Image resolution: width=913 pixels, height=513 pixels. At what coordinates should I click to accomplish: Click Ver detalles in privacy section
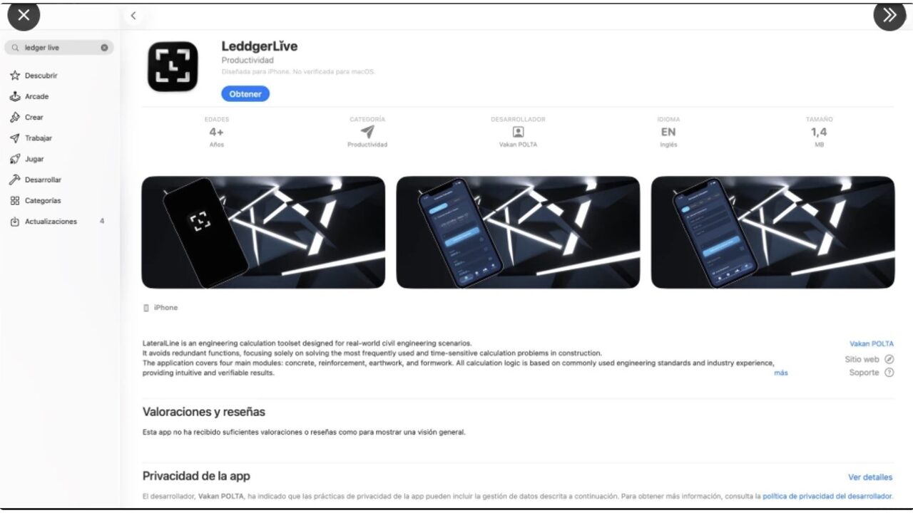(x=870, y=477)
